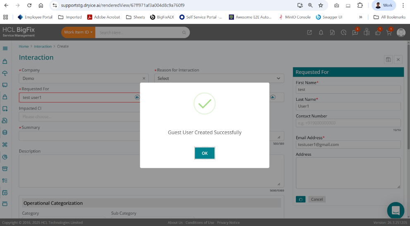
Task: Click the Summary text field
Action: (79, 136)
